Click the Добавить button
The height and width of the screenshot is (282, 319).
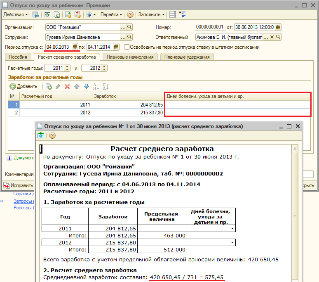tap(23, 86)
